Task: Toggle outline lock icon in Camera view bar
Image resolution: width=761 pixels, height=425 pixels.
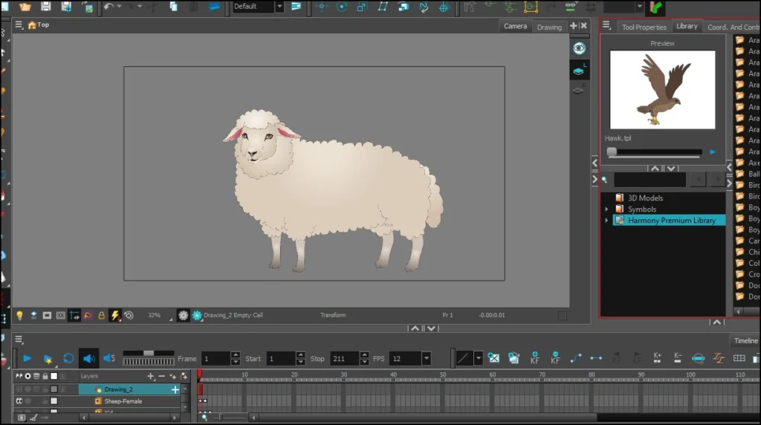Action: coord(101,315)
